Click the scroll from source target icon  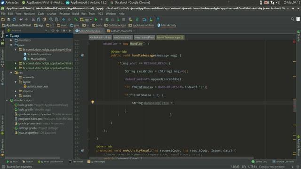(53, 31)
